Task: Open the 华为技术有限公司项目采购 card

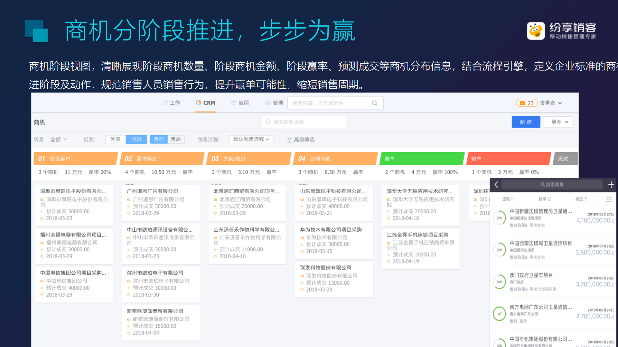Action: pos(334,241)
